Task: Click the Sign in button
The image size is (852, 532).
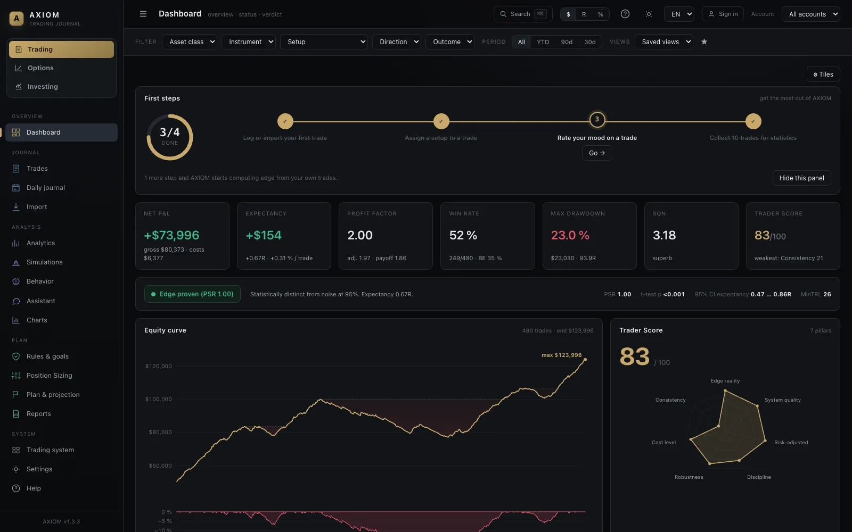Action: pyautogui.click(x=723, y=14)
